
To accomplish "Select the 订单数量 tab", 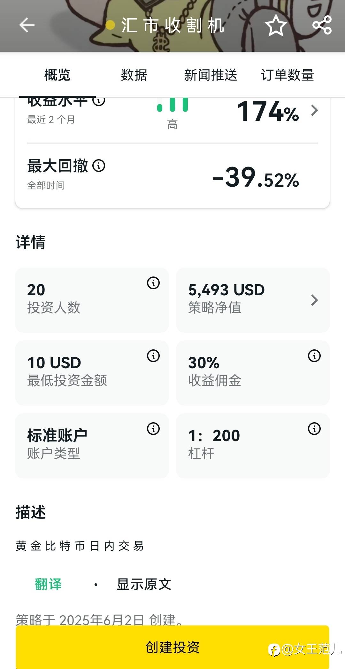I will click(287, 75).
